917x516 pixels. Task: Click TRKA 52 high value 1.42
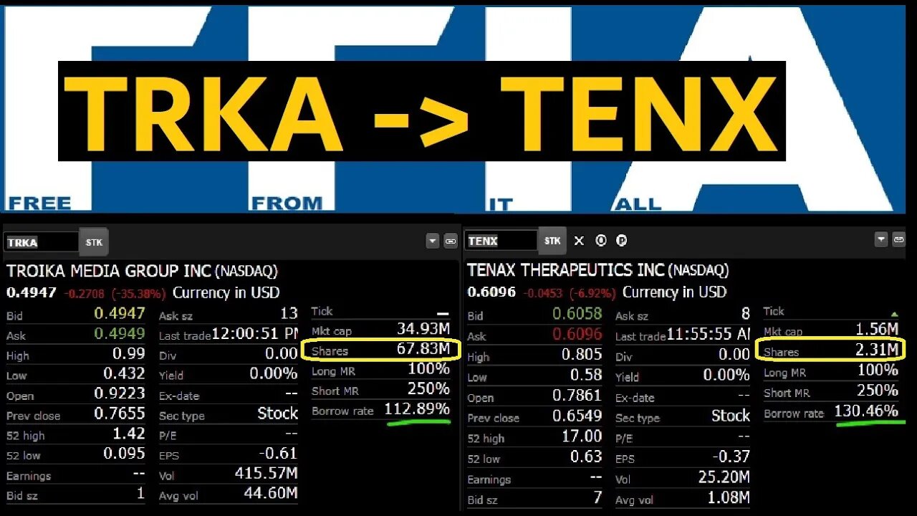pyautogui.click(x=129, y=434)
